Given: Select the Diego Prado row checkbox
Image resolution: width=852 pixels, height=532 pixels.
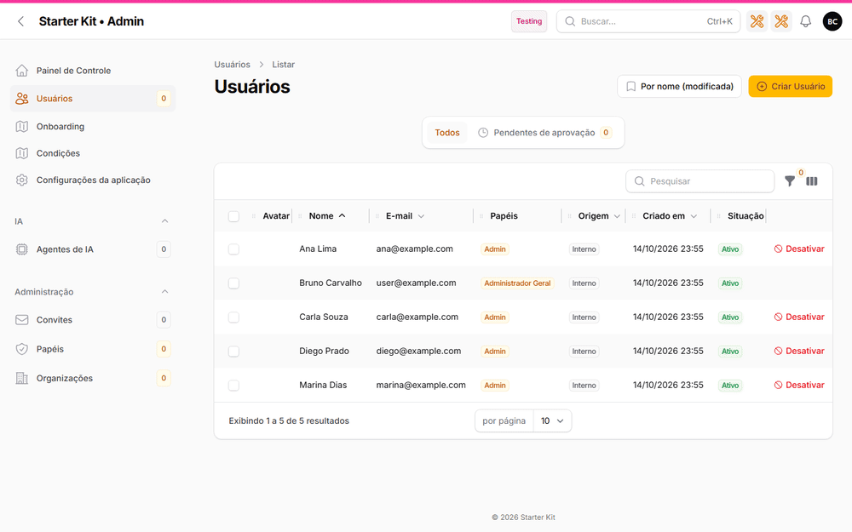Looking at the screenshot, I should (233, 352).
